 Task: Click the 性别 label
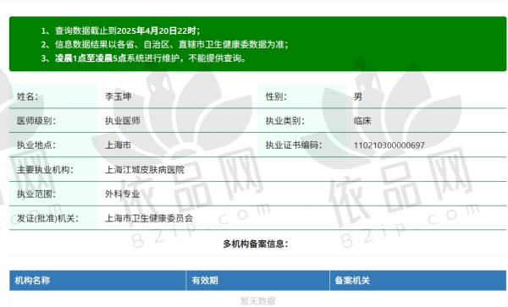[x=276, y=96]
